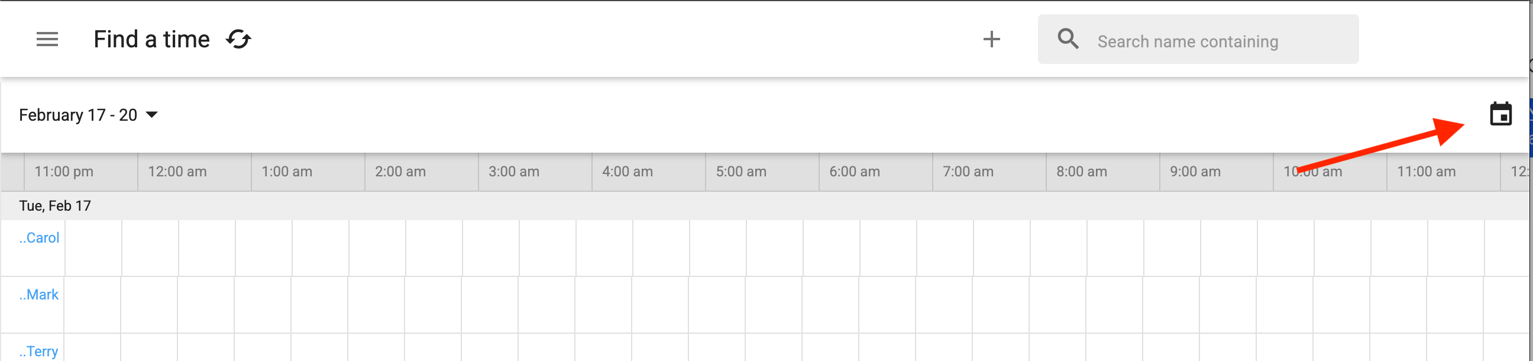Viewport: 1533px width, 361px height.
Task: Select the 4:00 am time column header
Action: [628, 172]
